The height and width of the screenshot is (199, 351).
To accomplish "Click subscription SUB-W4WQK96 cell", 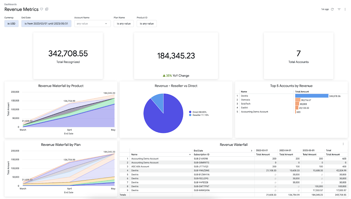I will click(202, 190).
